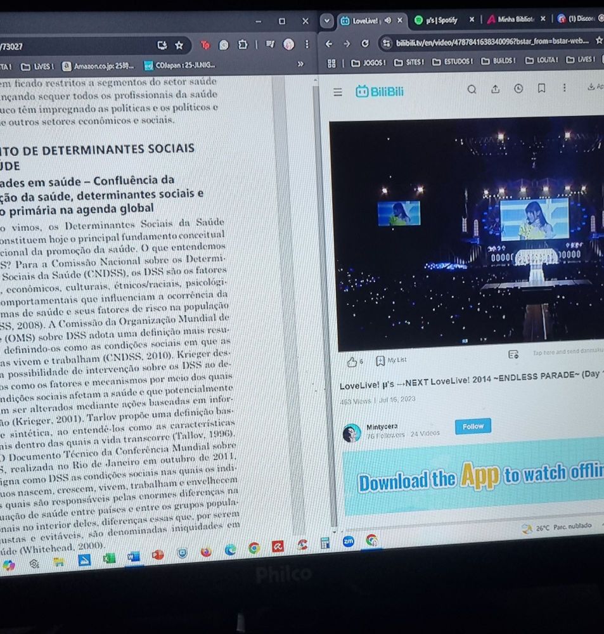
Task: Click the Mintycera channel name
Action: coord(382,427)
